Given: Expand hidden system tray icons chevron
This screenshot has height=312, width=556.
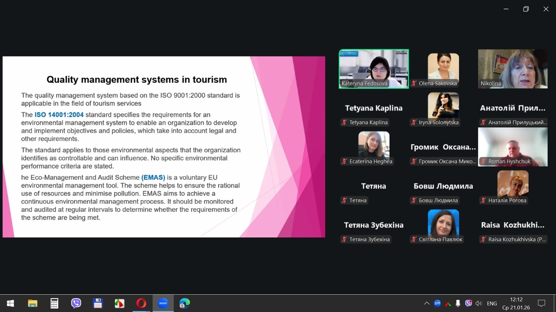Looking at the screenshot, I should click(x=426, y=303).
